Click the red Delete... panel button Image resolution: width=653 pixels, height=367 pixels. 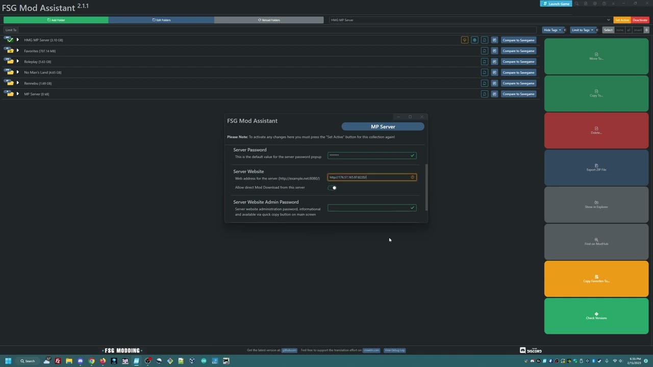596,130
